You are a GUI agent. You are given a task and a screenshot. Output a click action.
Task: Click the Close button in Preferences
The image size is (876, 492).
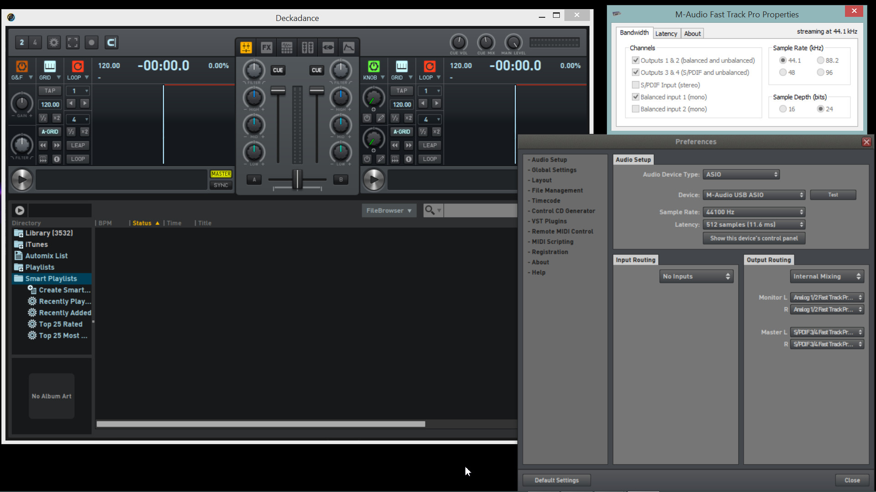pos(852,480)
